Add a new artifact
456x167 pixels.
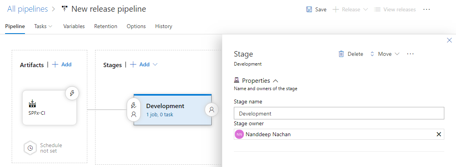62,65
